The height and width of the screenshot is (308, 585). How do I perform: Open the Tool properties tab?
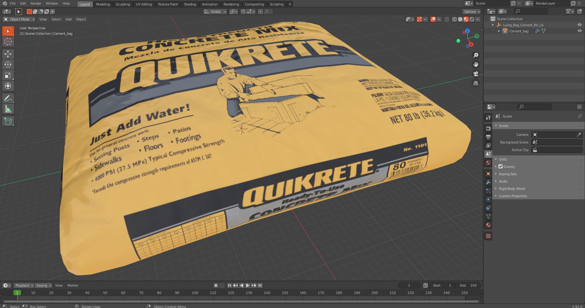click(x=488, y=117)
